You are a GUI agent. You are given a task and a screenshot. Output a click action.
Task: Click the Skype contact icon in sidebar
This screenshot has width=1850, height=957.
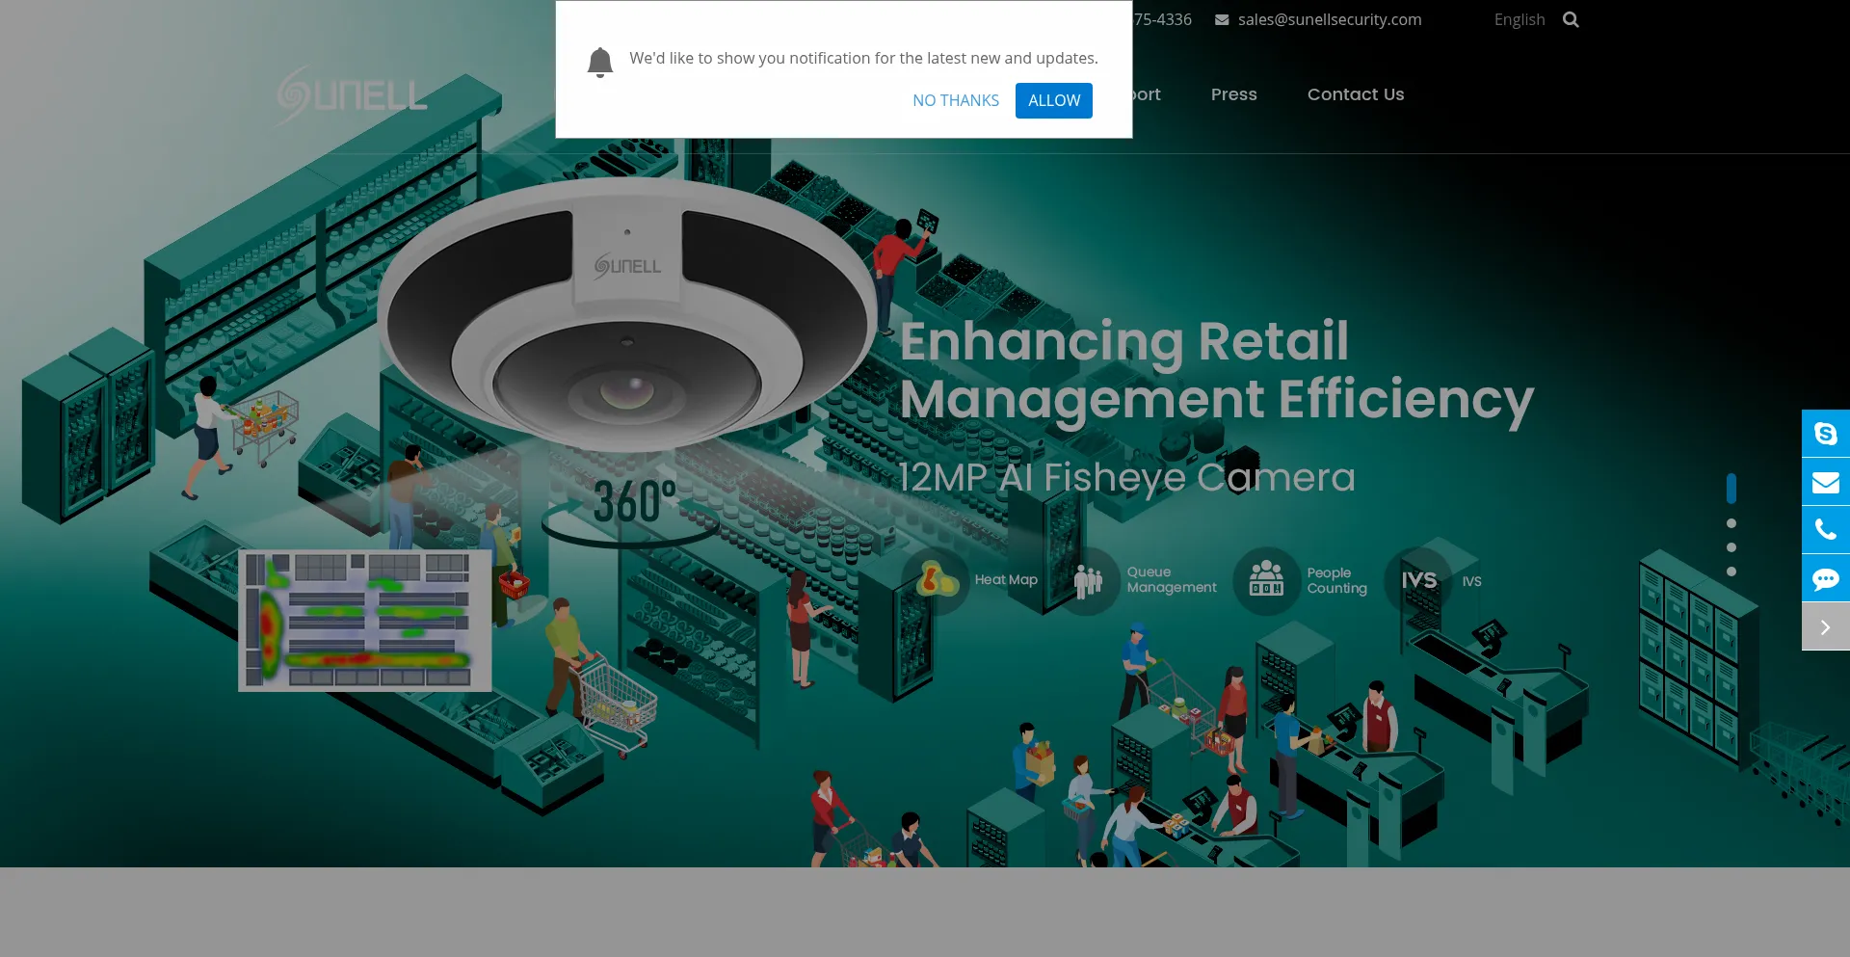point(1825,434)
